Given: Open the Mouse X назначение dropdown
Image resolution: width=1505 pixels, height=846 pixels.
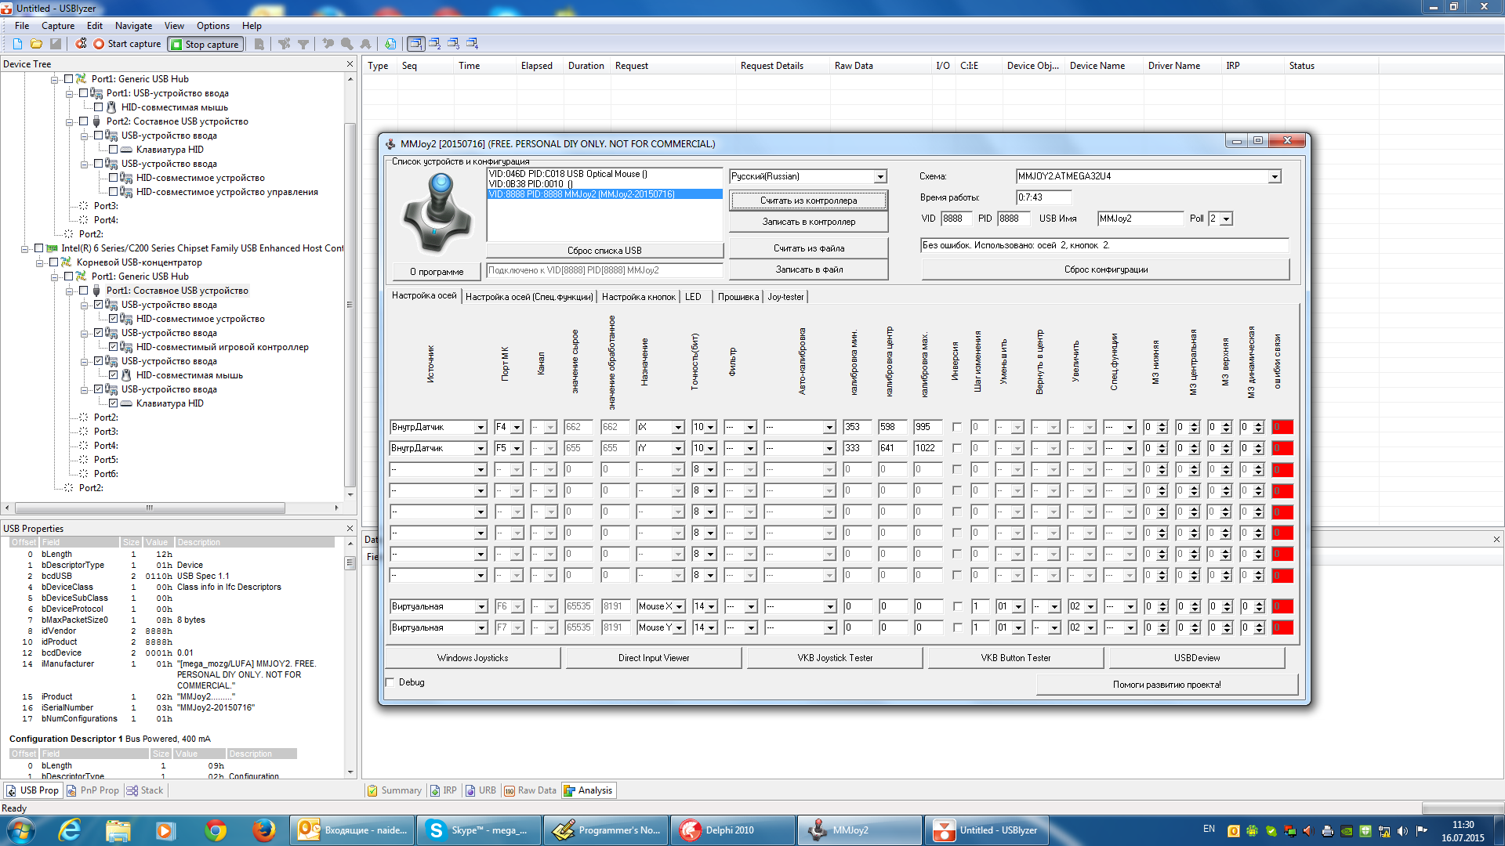Looking at the screenshot, I should [679, 607].
